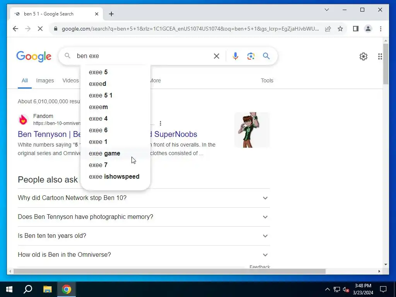The width and height of the screenshot is (396, 297).
Task: Pick the 'exee ishowspeed' suggestion
Action: point(115,177)
